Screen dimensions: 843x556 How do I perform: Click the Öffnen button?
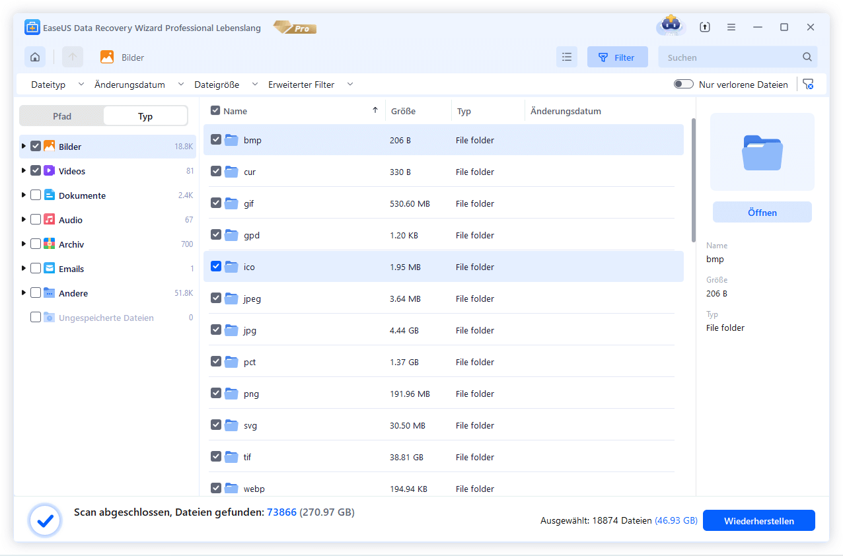[762, 213]
